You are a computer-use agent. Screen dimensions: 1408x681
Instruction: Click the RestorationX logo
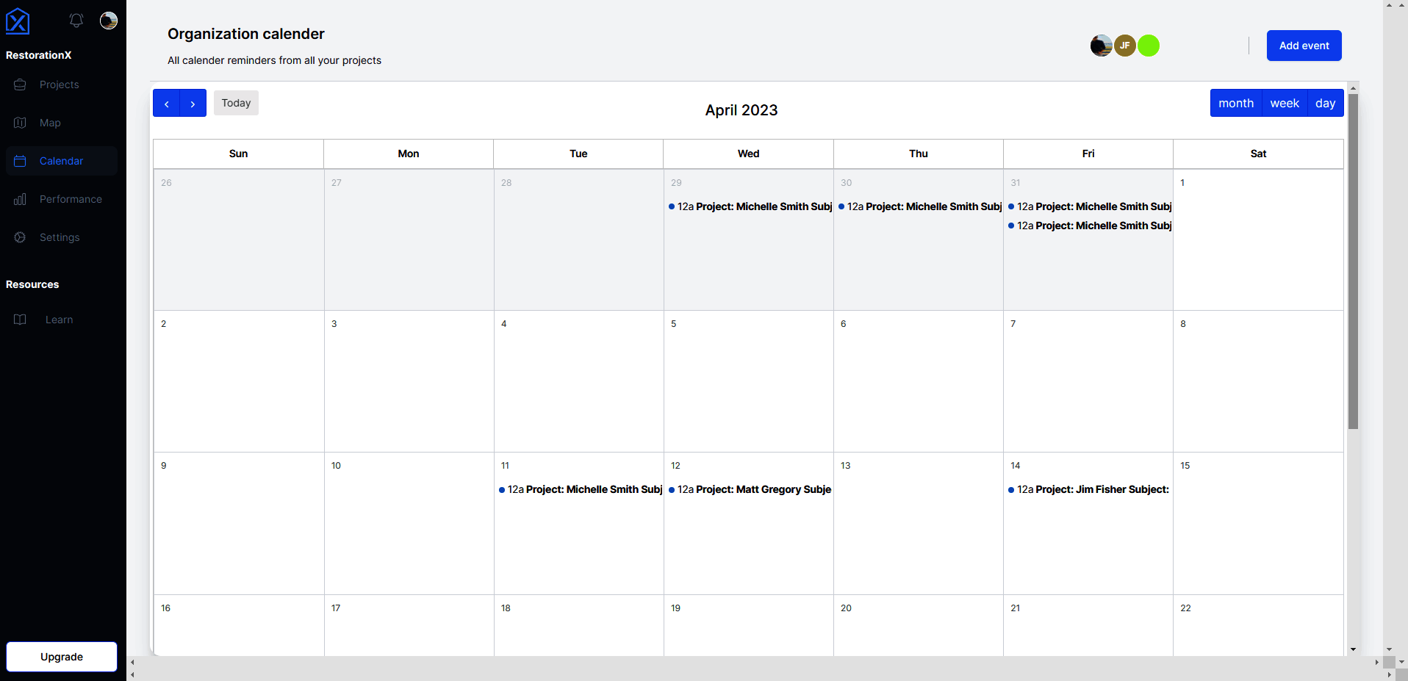click(x=18, y=21)
